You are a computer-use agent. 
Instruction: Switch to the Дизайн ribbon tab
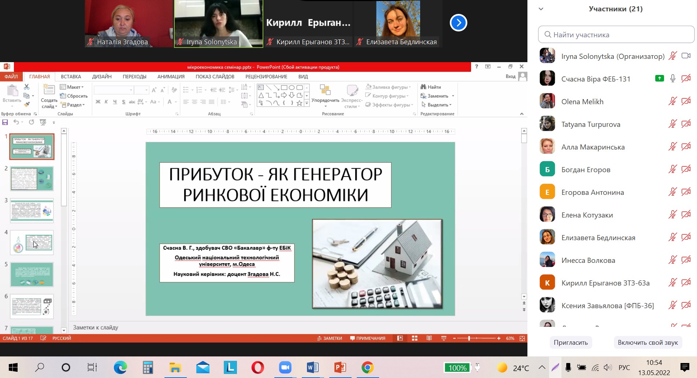(x=102, y=76)
